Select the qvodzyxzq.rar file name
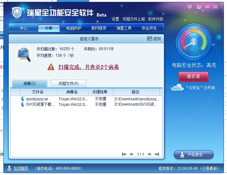This screenshot has height=175, width=227. click(37, 99)
